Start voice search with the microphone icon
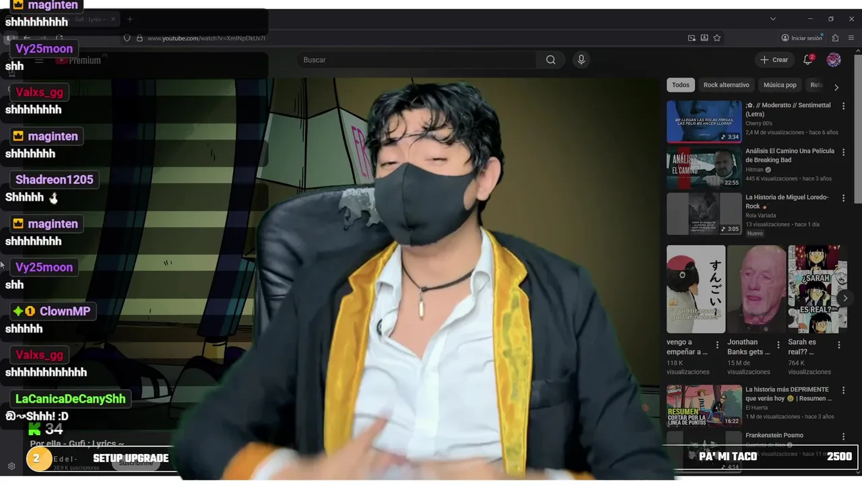This screenshot has width=862, height=485. coord(581,60)
